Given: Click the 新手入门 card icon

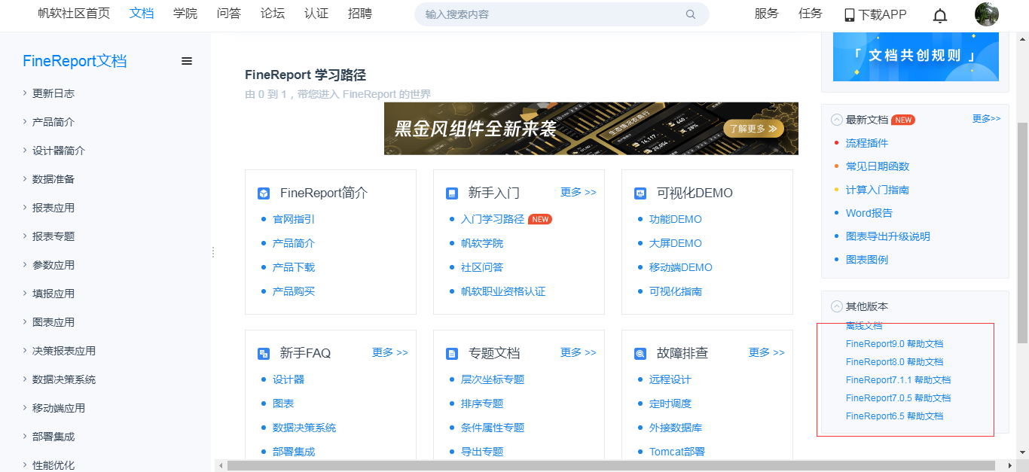Looking at the screenshot, I should [x=452, y=193].
